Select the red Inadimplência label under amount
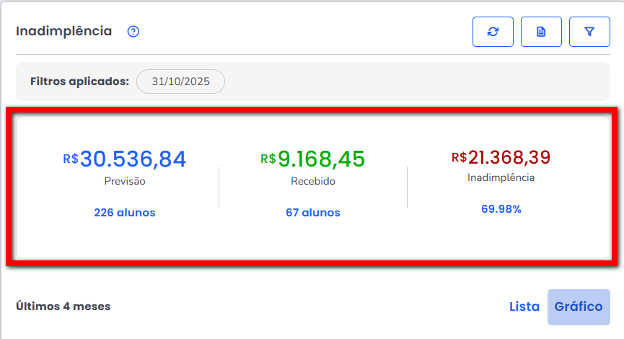 click(501, 177)
